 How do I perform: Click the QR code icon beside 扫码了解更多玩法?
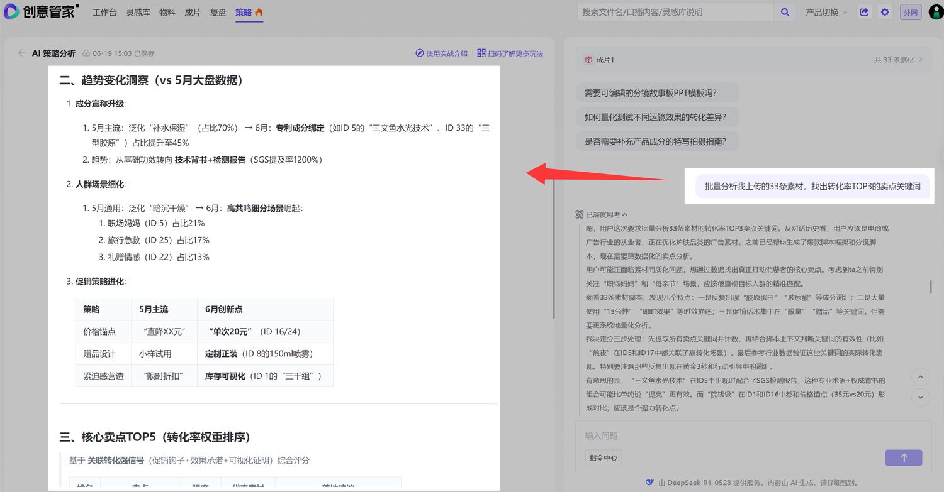(481, 53)
